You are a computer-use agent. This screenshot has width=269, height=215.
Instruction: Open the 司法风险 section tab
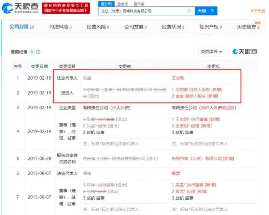(x=60, y=27)
